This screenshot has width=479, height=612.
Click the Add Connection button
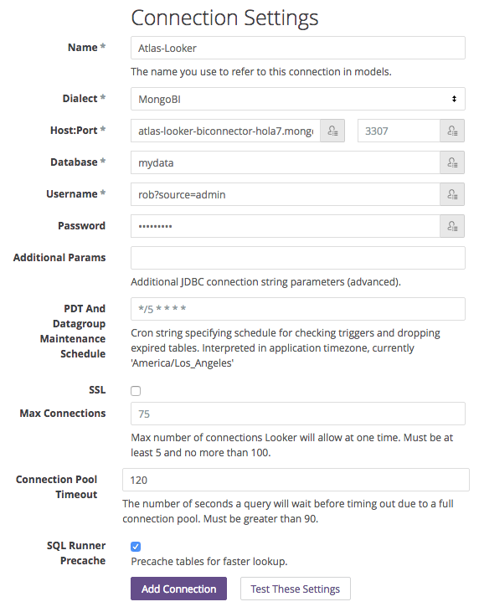coord(178,589)
